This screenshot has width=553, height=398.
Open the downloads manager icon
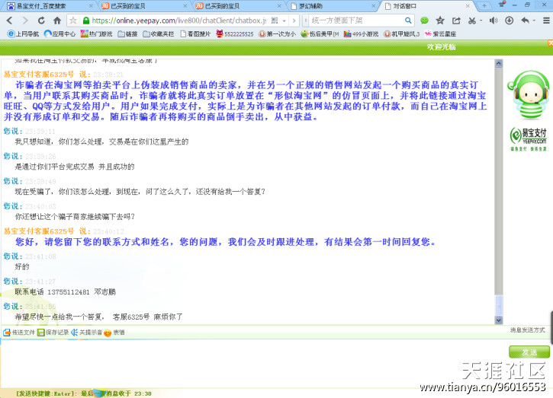[x=509, y=21]
